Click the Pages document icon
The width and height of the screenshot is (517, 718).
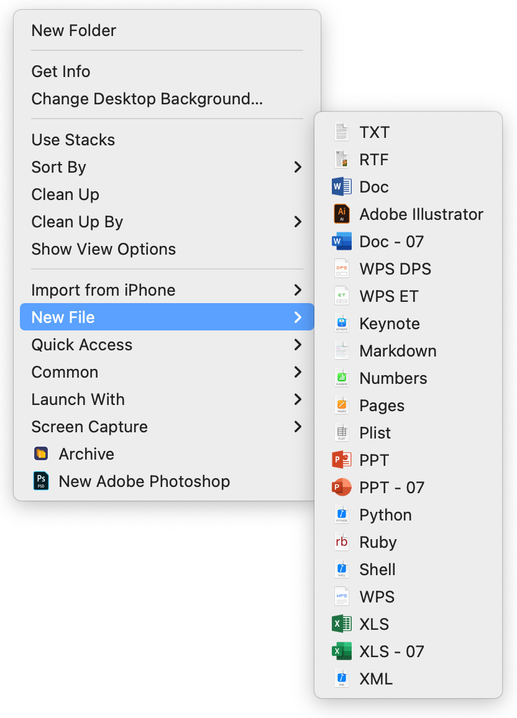click(342, 406)
